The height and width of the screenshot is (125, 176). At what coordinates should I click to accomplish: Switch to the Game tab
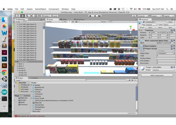[63, 19]
